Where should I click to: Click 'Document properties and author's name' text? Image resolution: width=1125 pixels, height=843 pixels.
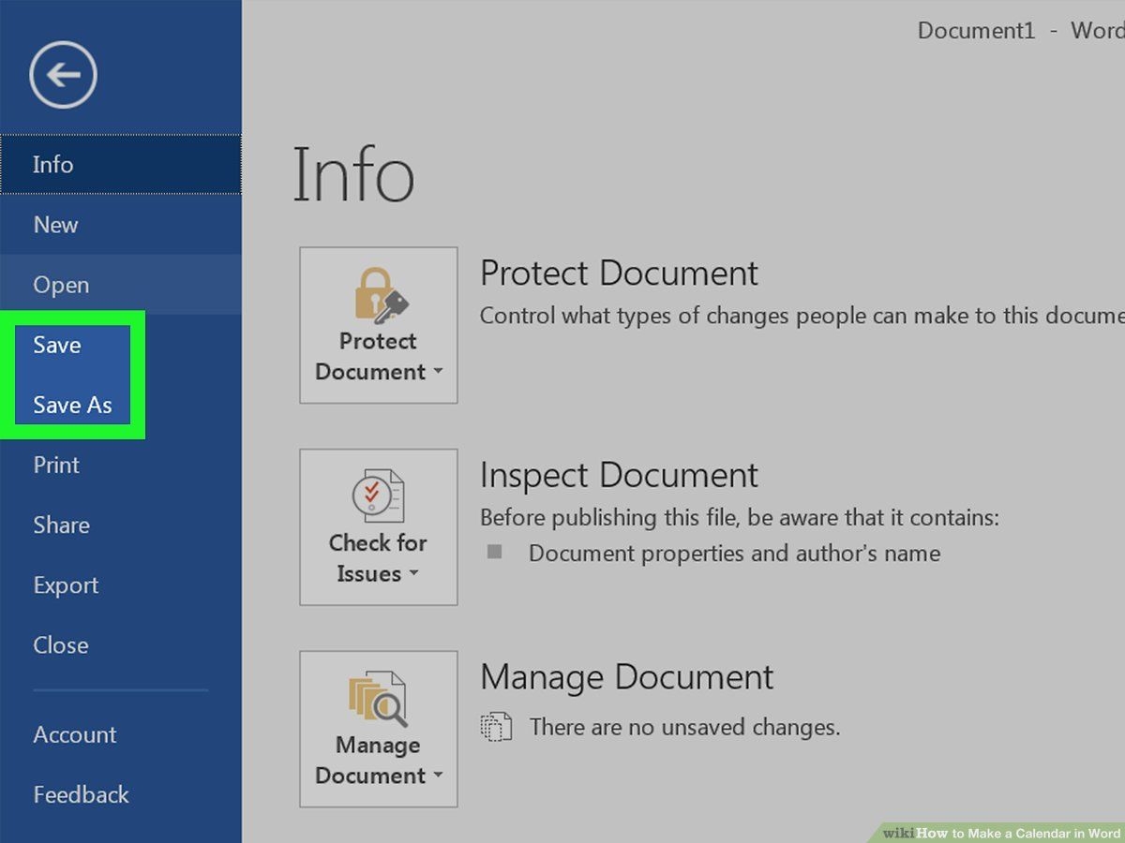point(734,553)
